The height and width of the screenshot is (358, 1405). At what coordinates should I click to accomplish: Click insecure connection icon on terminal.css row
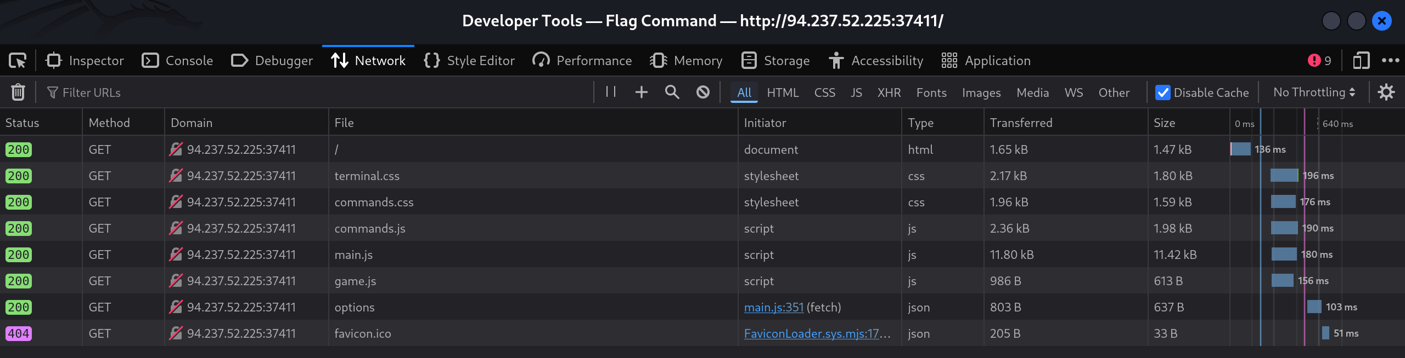click(176, 176)
